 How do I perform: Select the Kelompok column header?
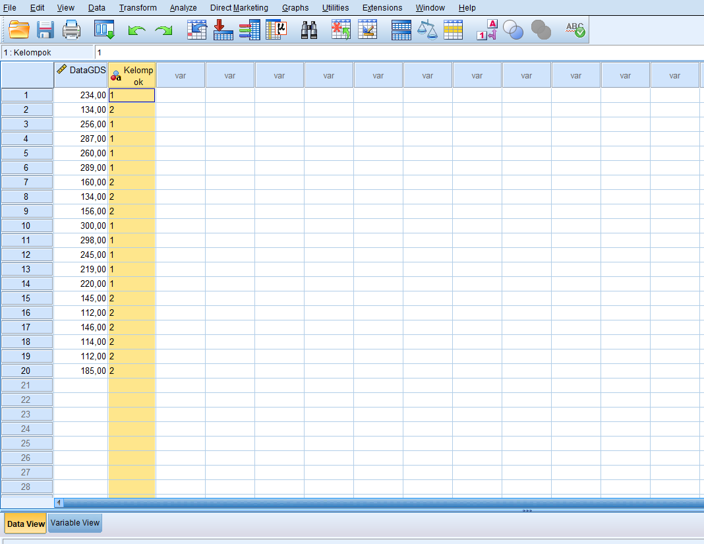(132, 75)
